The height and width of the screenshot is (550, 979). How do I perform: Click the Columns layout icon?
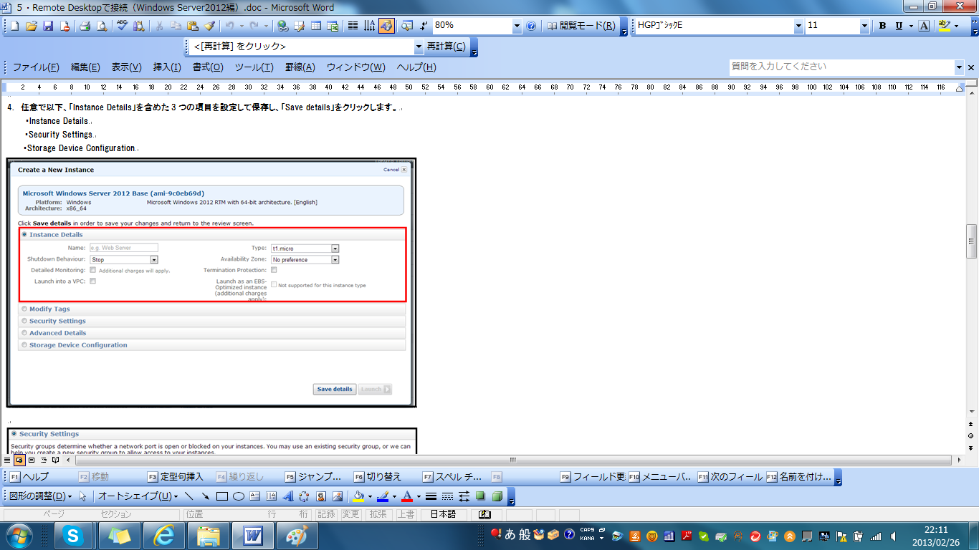(353, 26)
